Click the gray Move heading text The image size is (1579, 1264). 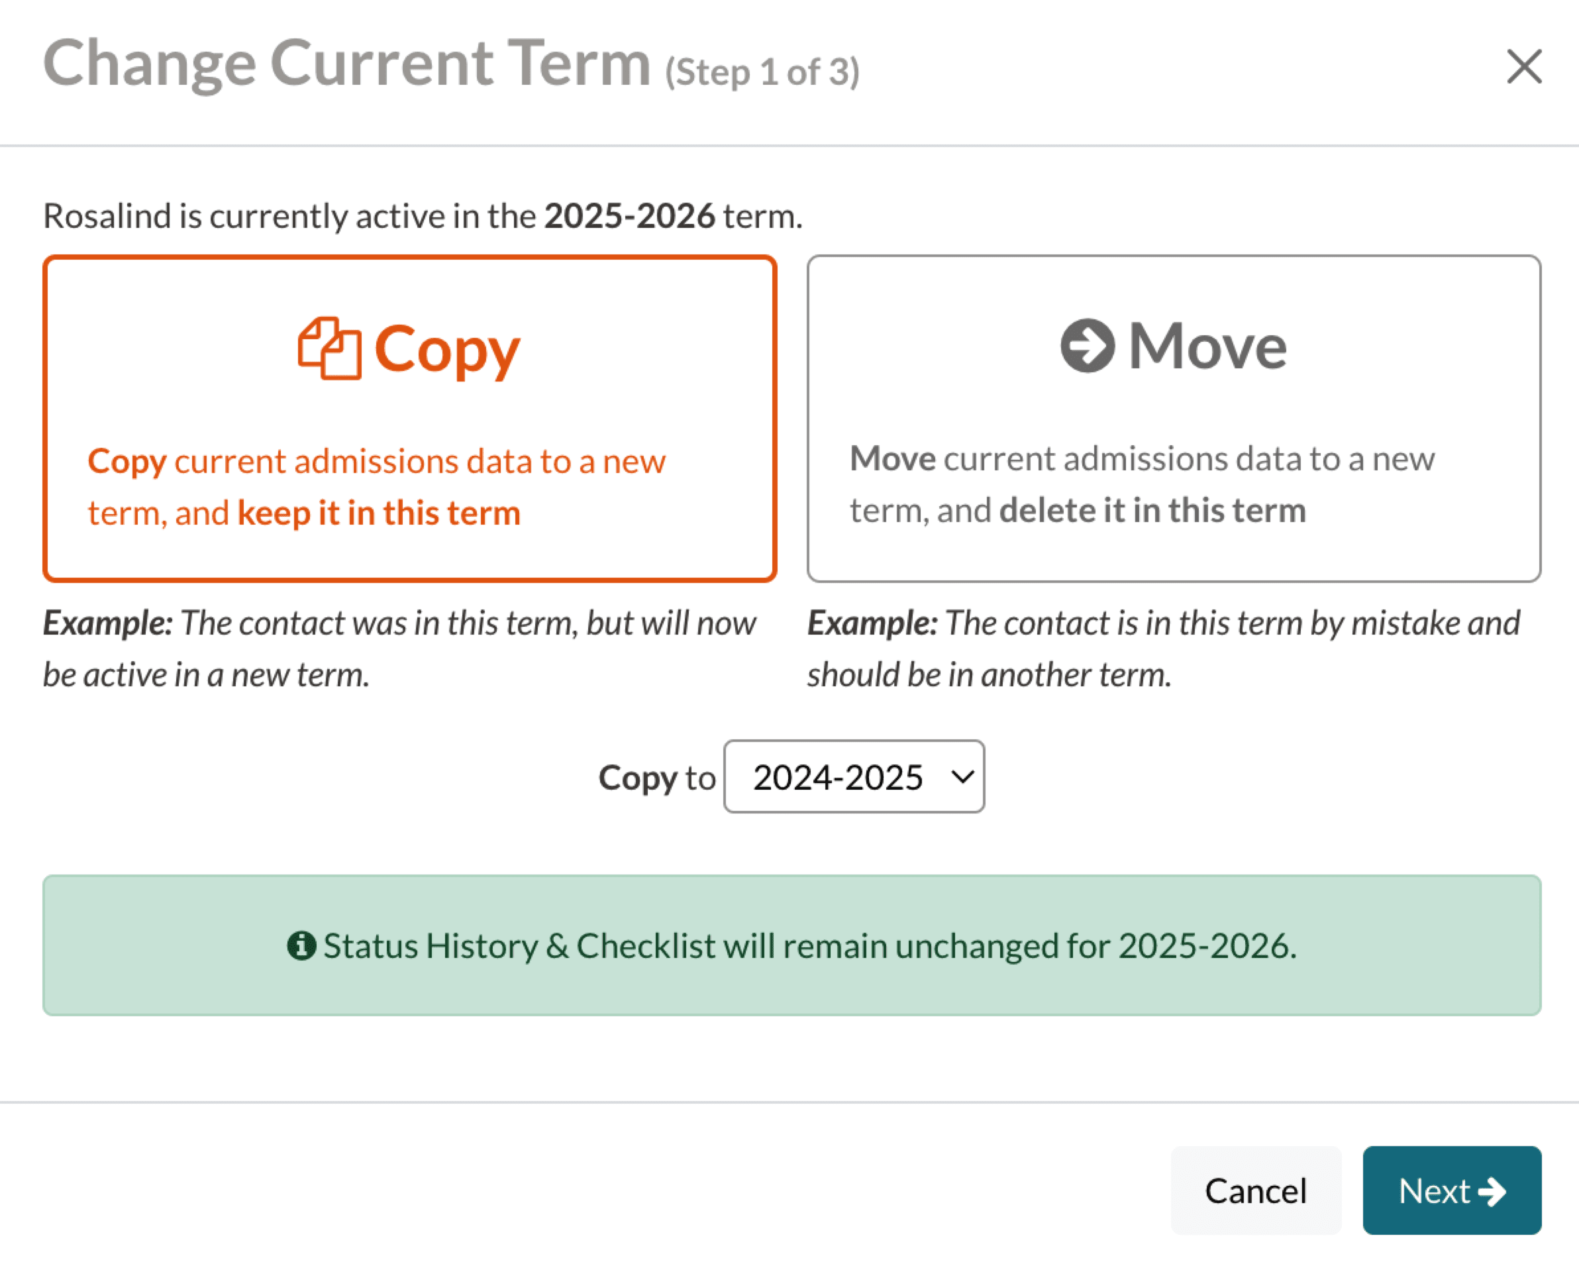tap(1207, 346)
